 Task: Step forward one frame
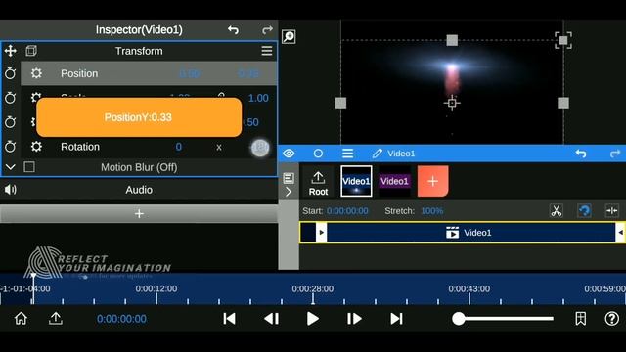(x=354, y=319)
